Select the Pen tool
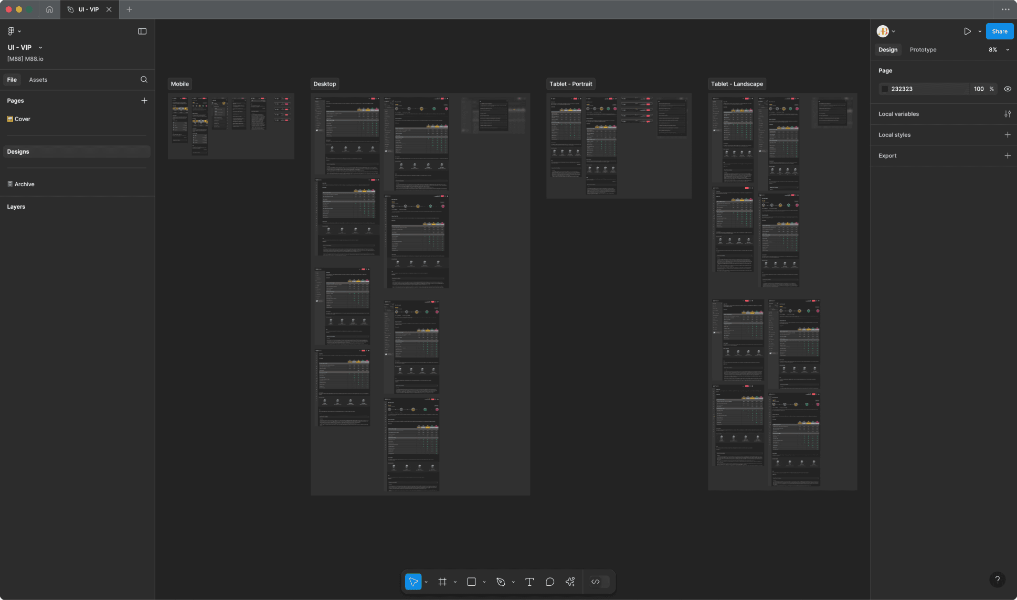The height and width of the screenshot is (600, 1017). pos(500,581)
